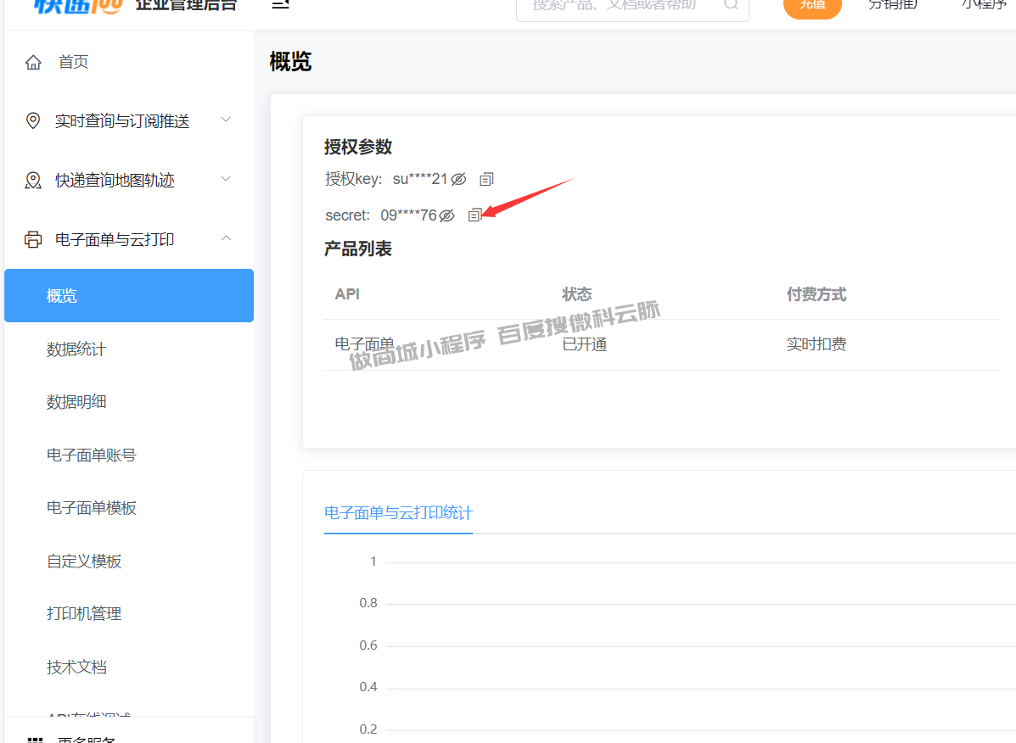Click the masked key value su****21
The image size is (1016, 743).
420,179
